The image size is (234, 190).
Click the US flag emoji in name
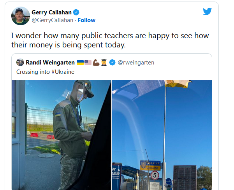(88, 63)
